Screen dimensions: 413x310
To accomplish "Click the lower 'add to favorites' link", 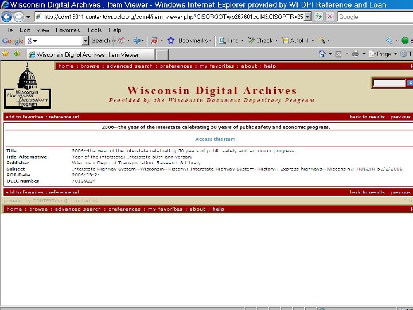I will click(x=24, y=192).
